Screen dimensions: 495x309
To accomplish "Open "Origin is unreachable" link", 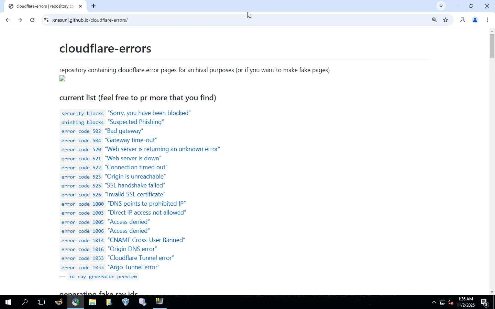I will [x=135, y=176].
